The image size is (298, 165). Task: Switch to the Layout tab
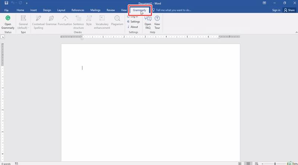pyautogui.click(x=61, y=10)
